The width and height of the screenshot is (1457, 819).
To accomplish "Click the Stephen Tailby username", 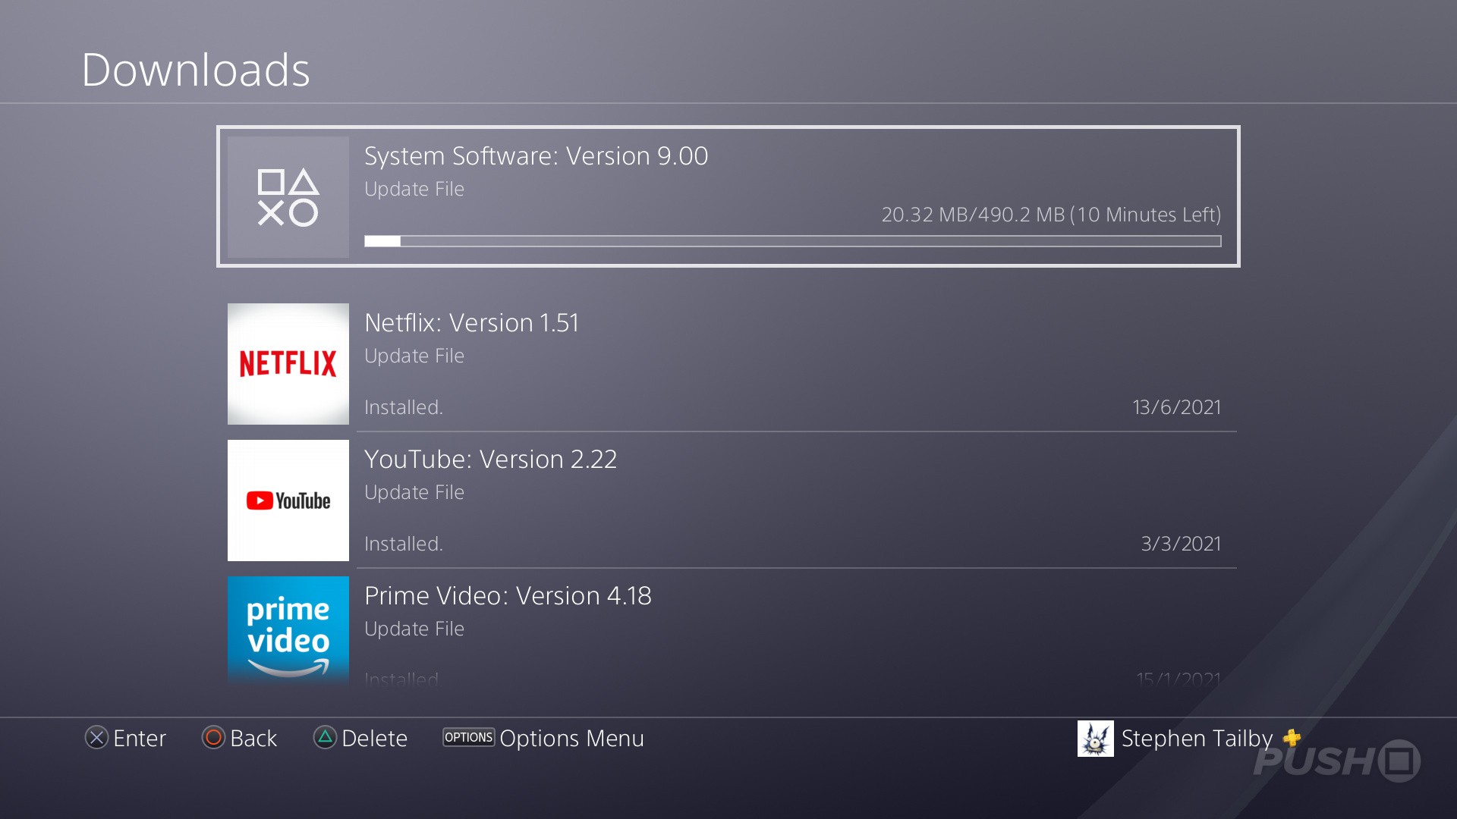I will 1197,738.
